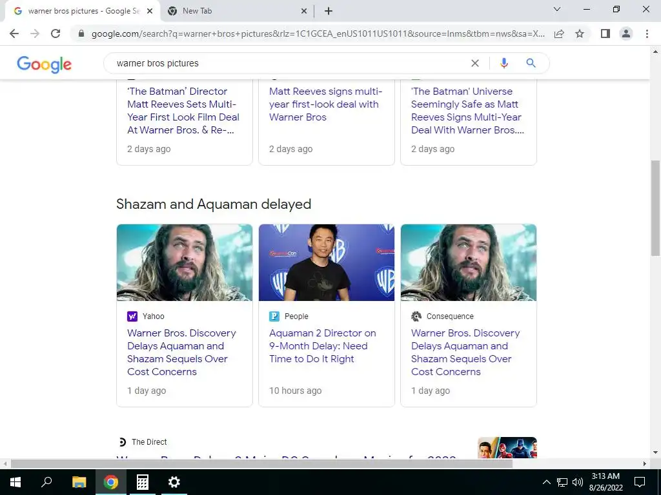The image size is (661, 495).
Task: Open network status in system tray
Action: click(562, 482)
